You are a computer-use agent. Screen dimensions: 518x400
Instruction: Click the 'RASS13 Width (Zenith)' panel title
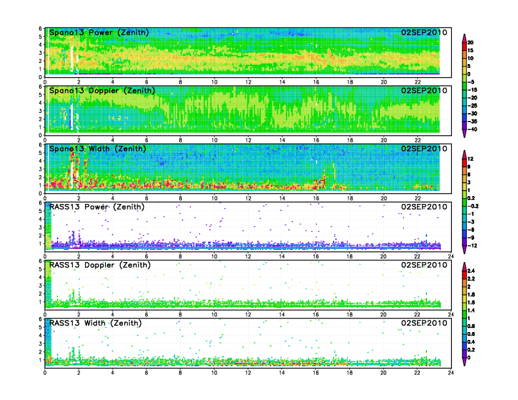point(95,323)
